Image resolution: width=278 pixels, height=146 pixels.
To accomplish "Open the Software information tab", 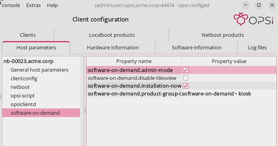I will [197, 47].
